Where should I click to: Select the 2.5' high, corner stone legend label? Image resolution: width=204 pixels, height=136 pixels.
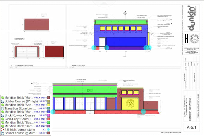pos(20,130)
